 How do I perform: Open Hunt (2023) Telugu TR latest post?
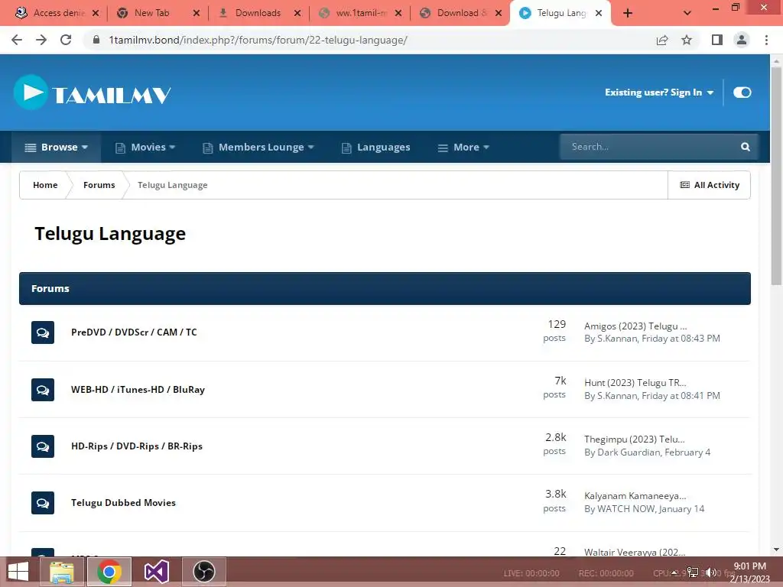pos(635,383)
